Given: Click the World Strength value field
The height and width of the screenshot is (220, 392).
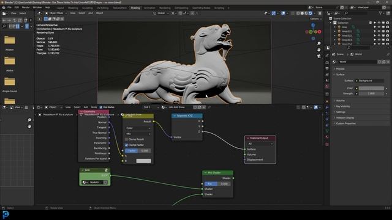Looking at the screenshot, I should pos(371,94).
